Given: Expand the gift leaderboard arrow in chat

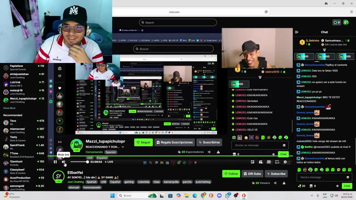Looking at the screenshot, I should pyautogui.click(x=324, y=50).
